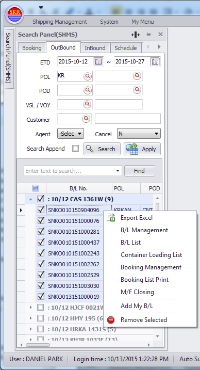200x370 pixels.
Task: Click the B/L No. column header
Action: (79, 188)
